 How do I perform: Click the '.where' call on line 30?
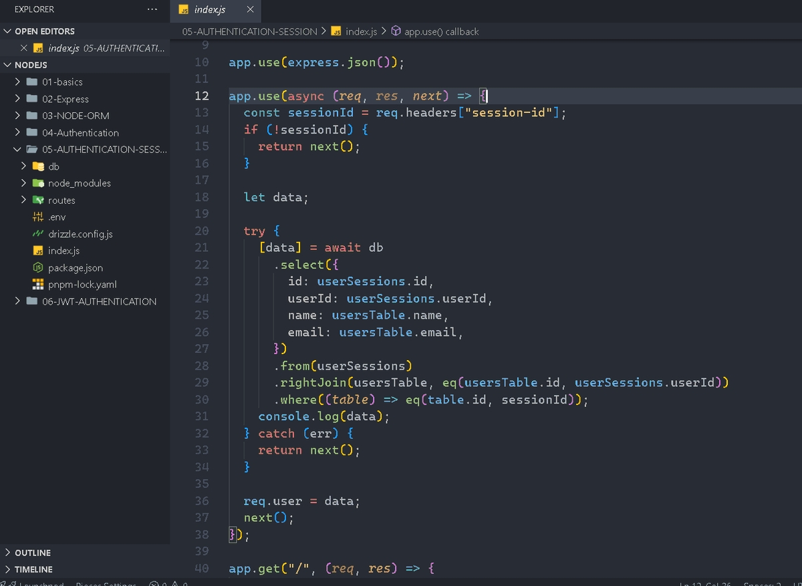(x=295, y=400)
